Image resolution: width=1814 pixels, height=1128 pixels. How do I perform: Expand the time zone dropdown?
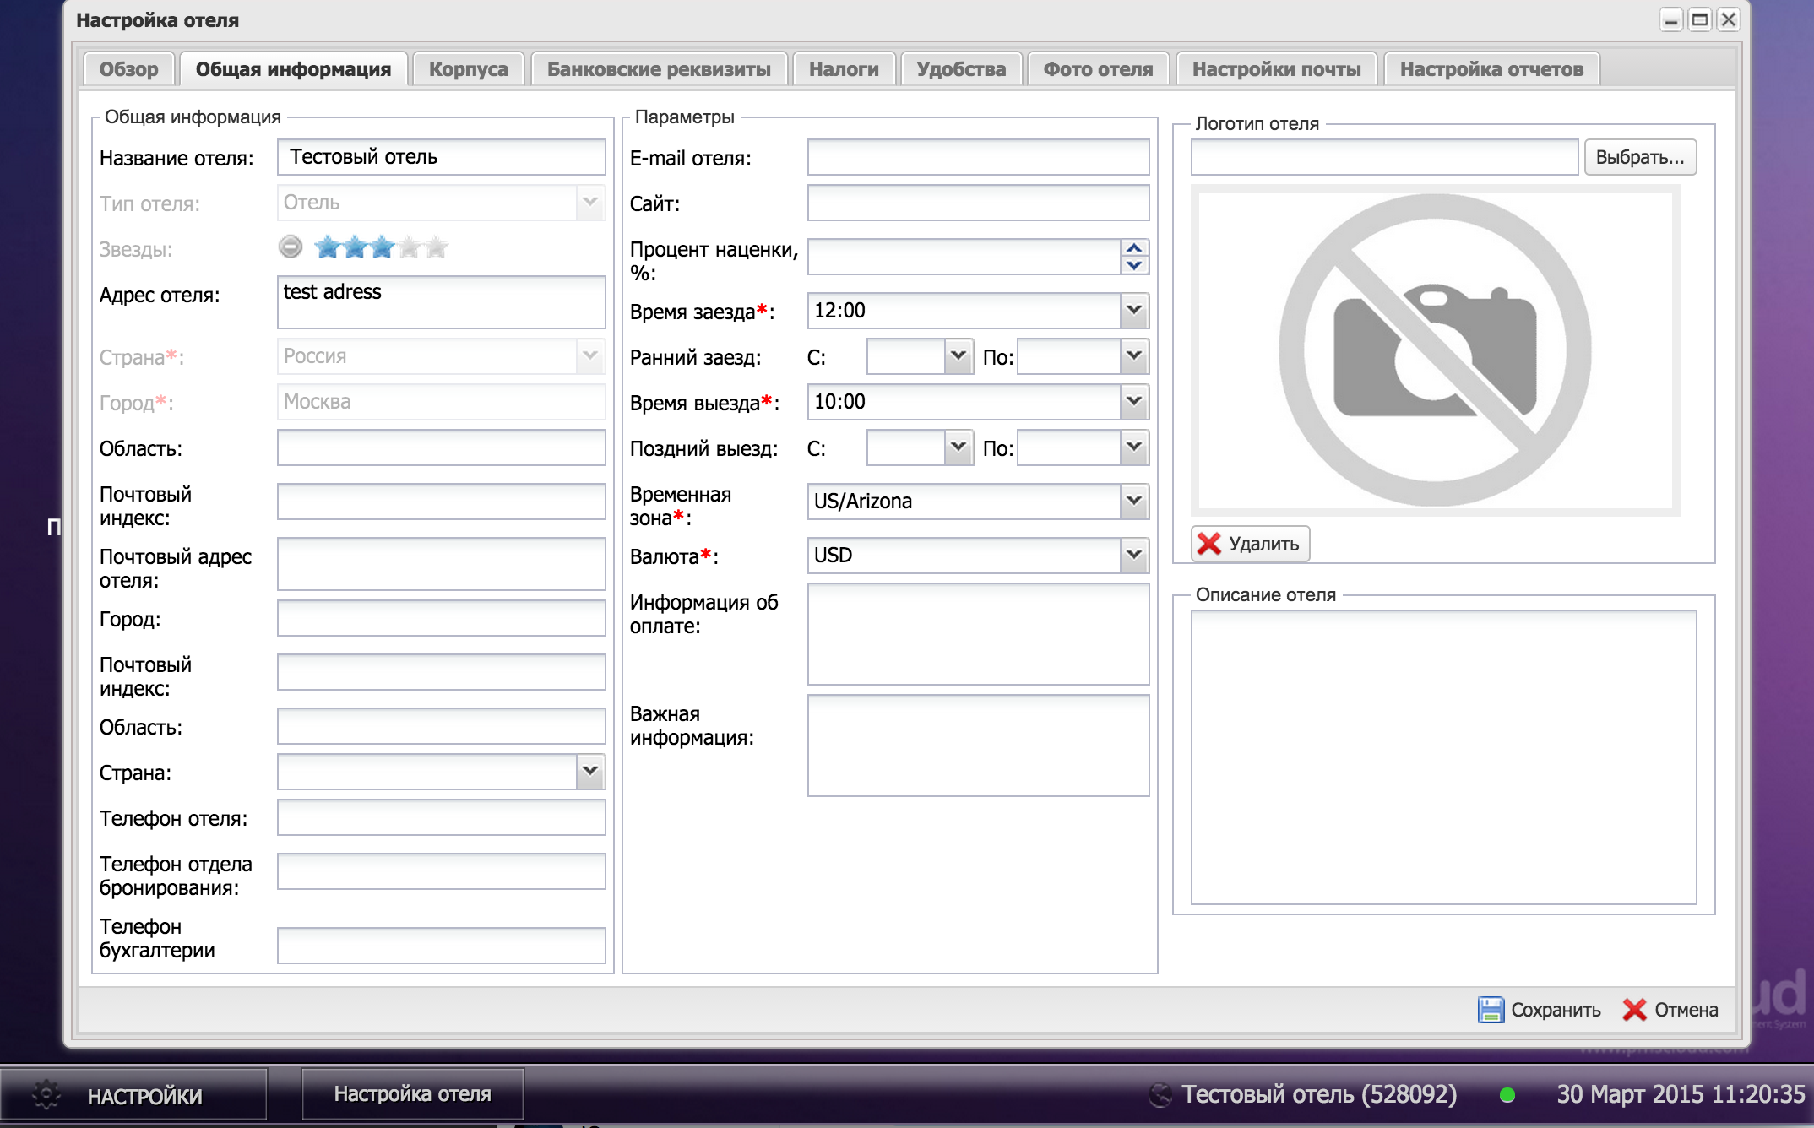(x=1134, y=501)
